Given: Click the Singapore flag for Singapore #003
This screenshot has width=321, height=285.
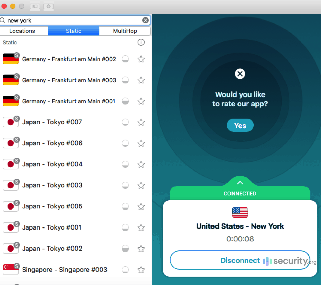Looking at the screenshot, I should [10, 270].
